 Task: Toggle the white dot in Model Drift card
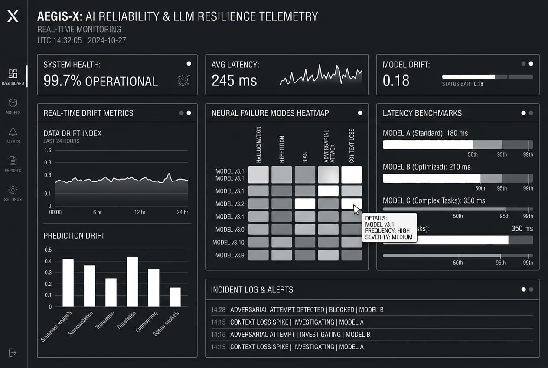[531, 63]
